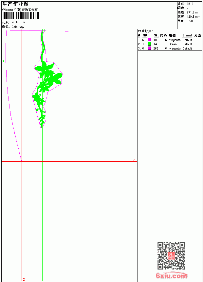Click the scale value 0.50

(190, 21)
